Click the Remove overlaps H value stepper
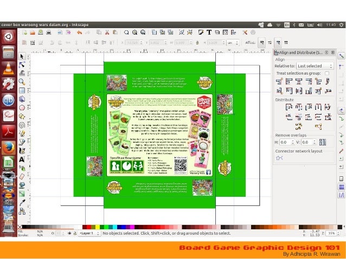This screenshot has width=346, height=259. pos(293,142)
